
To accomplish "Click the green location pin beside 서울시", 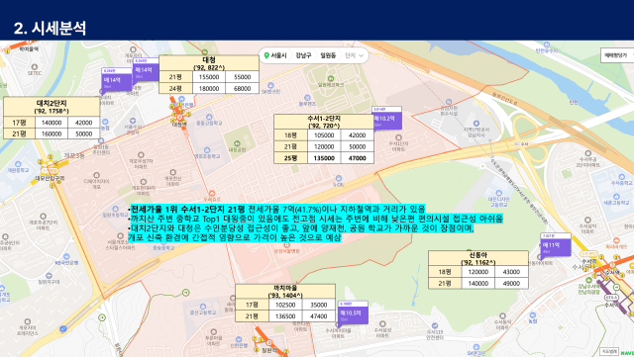I will [x=266, y=55].
